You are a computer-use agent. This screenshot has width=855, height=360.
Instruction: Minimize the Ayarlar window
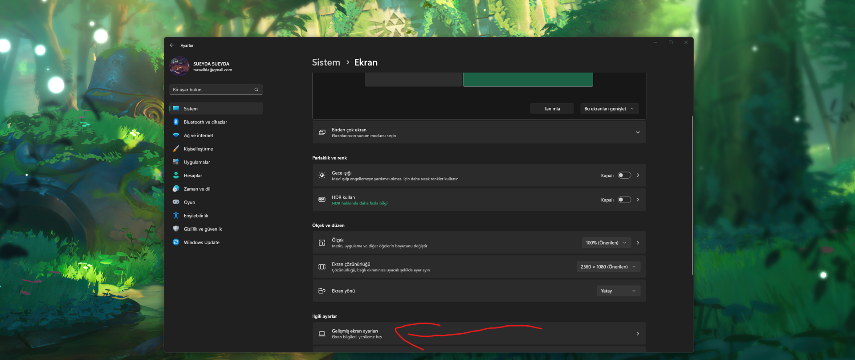pyautogui.click(x=655, y=43)
